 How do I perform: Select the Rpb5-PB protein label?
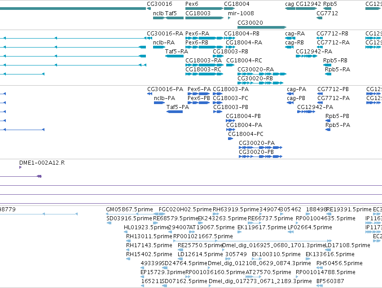point(337,116)
